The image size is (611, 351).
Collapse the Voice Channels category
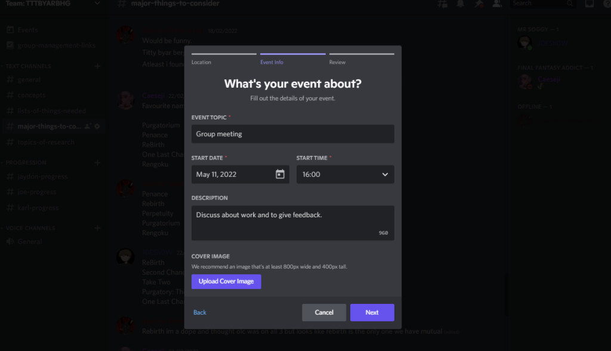pos(30,228)
